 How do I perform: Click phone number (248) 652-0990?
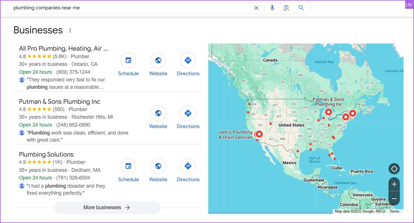(x=73, y=125)
